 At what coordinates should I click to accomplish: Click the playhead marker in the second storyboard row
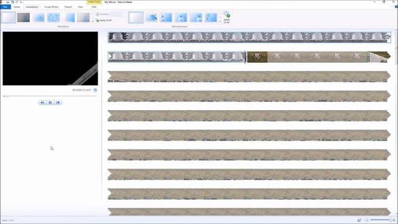pos(245,57)
